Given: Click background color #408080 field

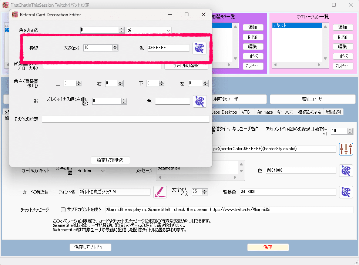Looking at the screenshot, I should (288, 192).
